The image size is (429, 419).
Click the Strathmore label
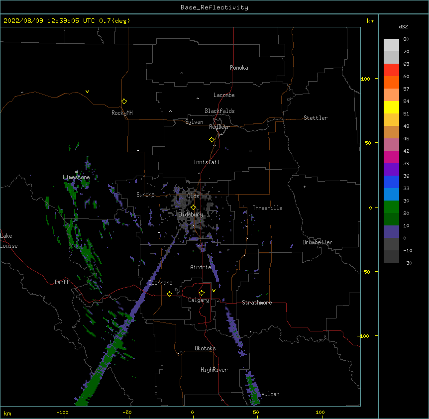[257, 303]
